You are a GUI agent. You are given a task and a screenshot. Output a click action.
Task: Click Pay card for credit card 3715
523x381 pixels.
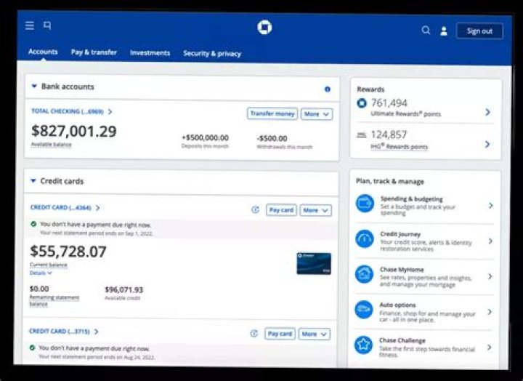click(x=280, y=334)
